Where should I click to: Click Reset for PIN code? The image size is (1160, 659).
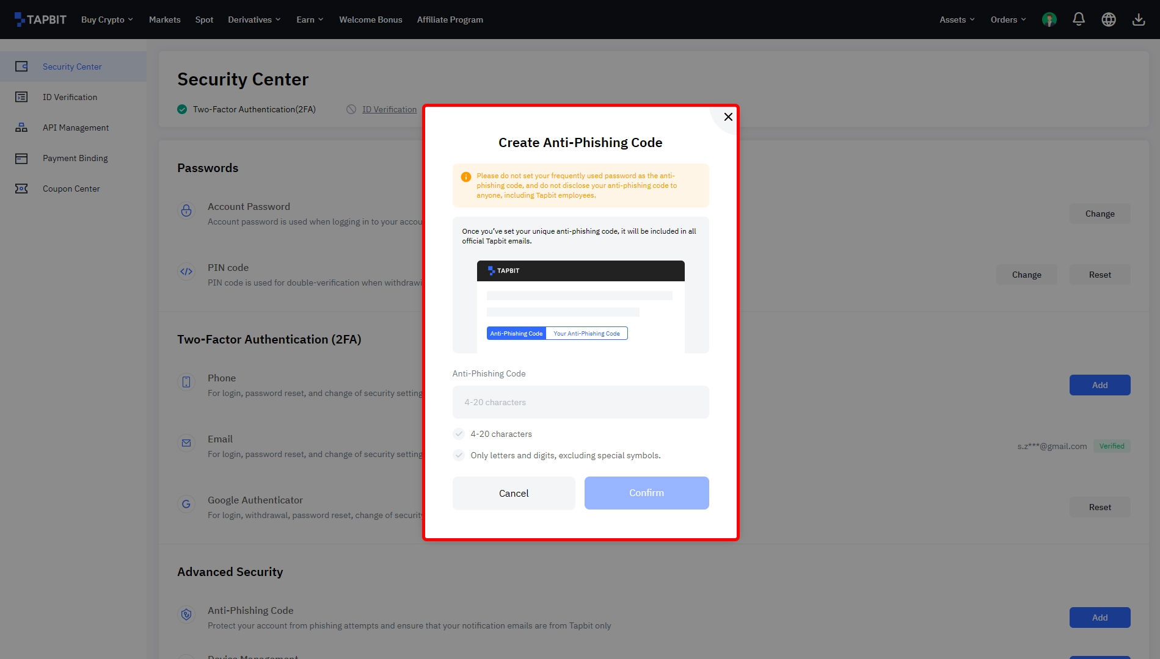pos(1100,275)
